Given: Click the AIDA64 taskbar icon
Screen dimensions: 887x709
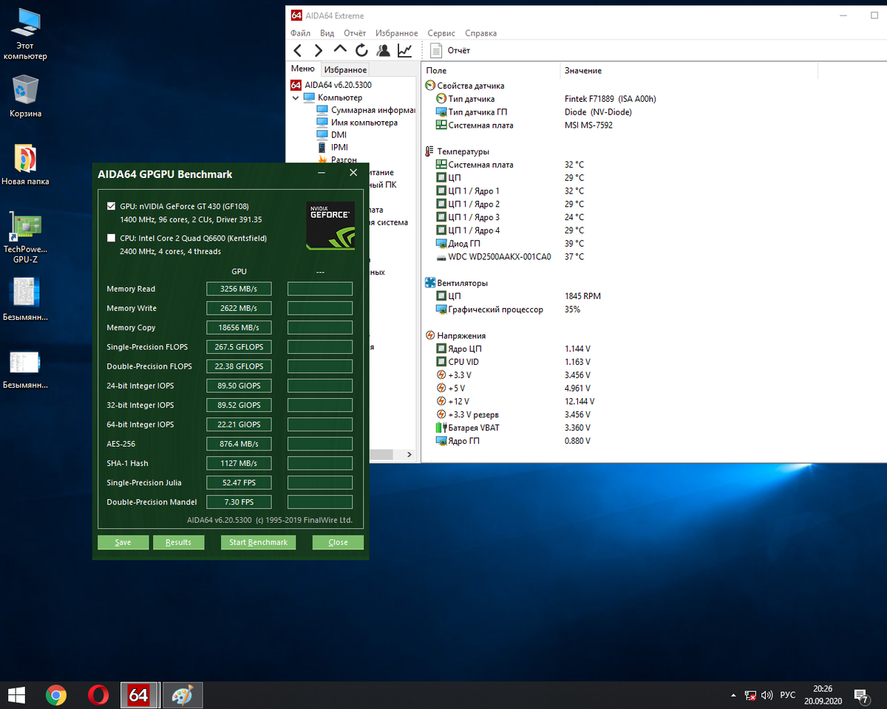Looking at the screenshot, I should coord(139,695).
